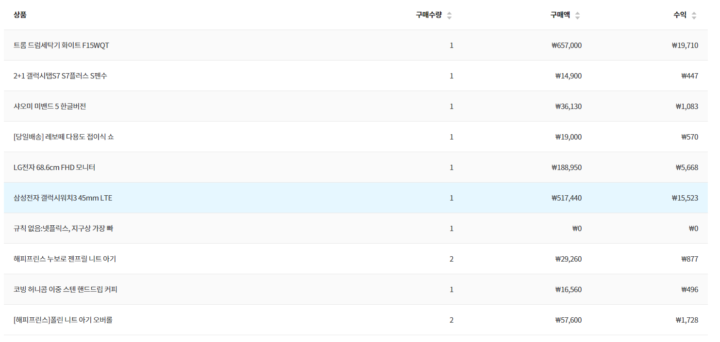Screen dimensions: 720x342
Task: Select product 코빙 허니콤 이중 스텐 핸드드립 커피
Action: (x=66, y=290)
